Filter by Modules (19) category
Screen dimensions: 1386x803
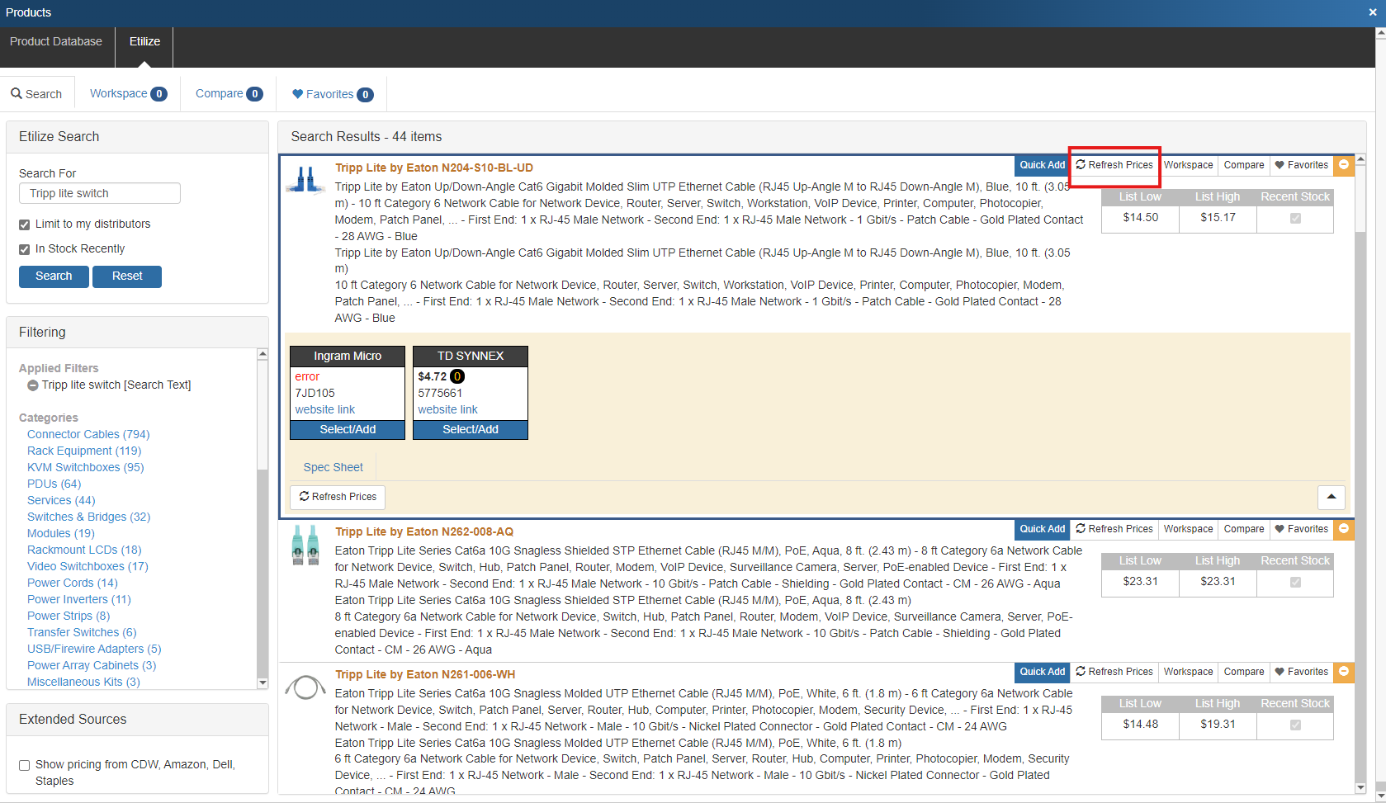click(x=61, y=534)
